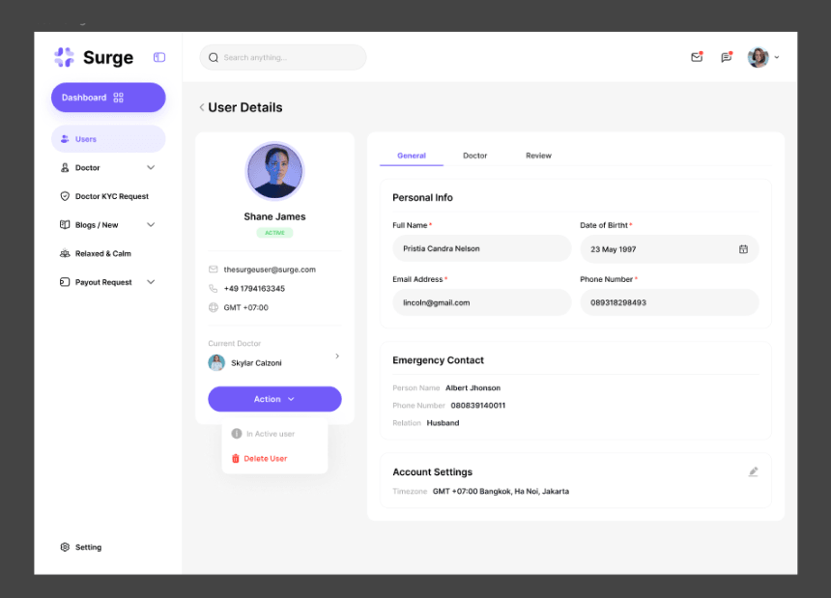This screenshot has width=831, height=598.
Task: Open the Action button menu
Action: tap(274, 399)
